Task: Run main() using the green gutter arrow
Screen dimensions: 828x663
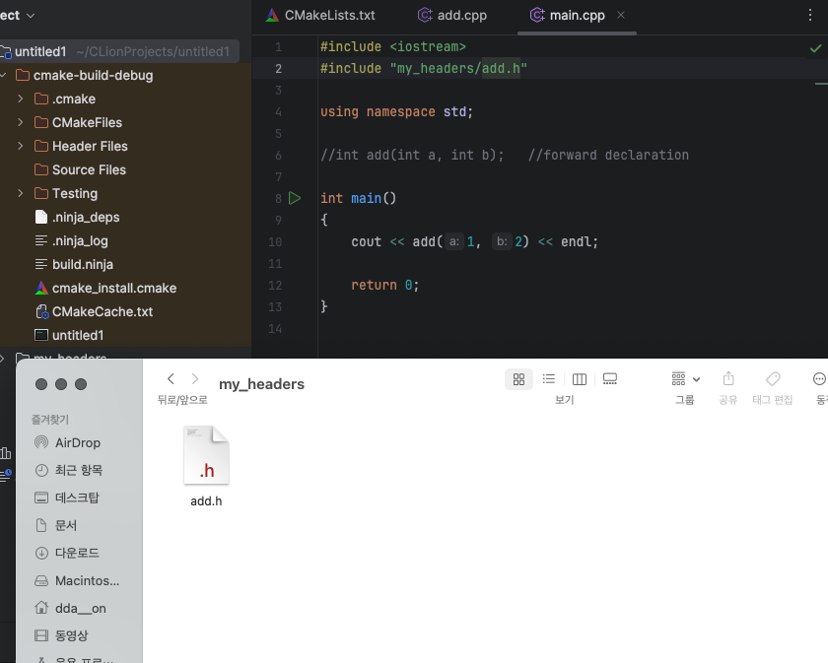Action: coord(295,198)
